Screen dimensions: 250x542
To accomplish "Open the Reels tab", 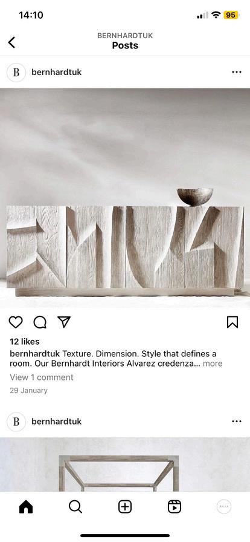I will coord(175,507).
